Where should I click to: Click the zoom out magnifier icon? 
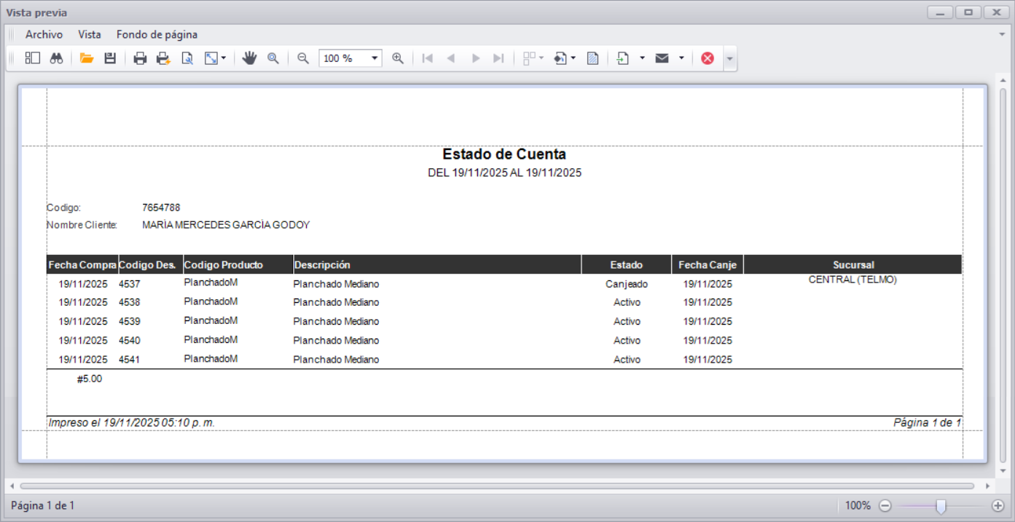coord(303,58)
